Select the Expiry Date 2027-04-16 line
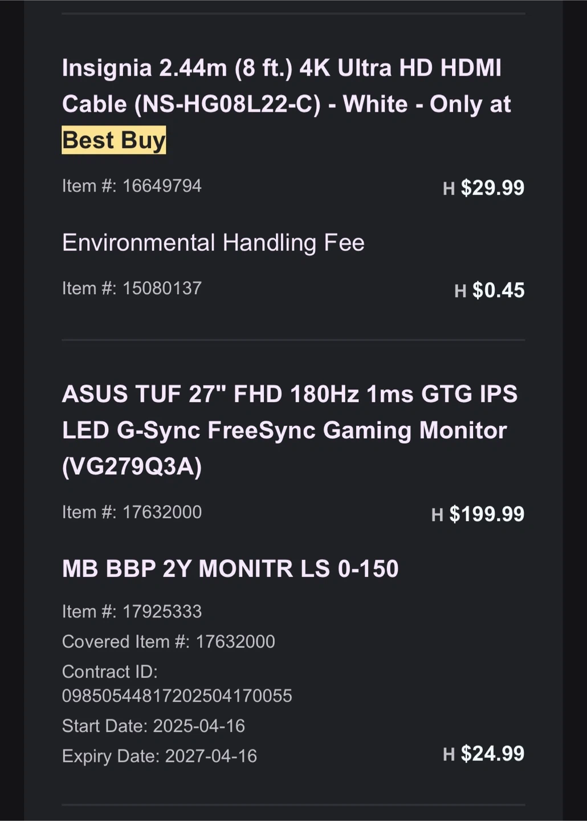This screenshot has width=587, height=821. point(160,756)
